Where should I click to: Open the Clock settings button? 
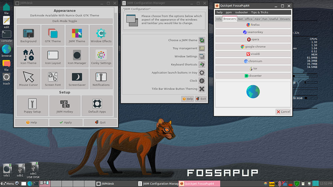202,81
